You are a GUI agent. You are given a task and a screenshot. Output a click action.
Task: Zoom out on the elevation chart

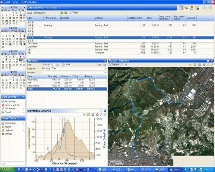(105, 115)
